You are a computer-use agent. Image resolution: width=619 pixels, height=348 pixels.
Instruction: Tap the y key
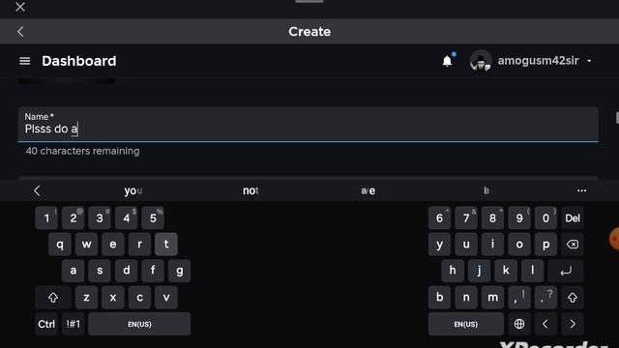point(439,245)
